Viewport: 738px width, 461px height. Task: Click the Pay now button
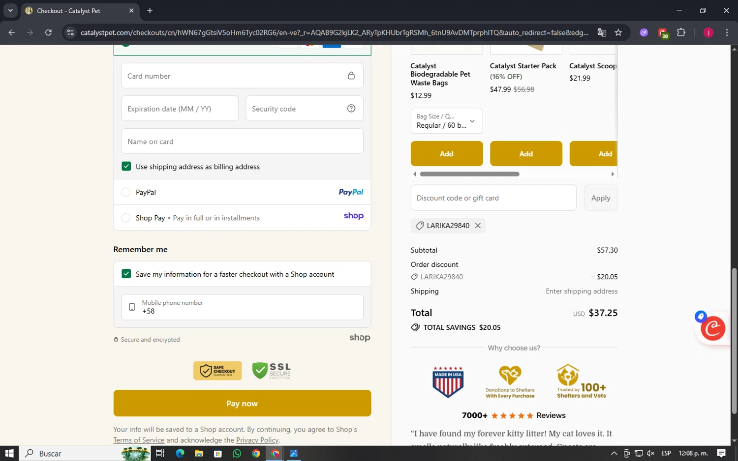click(242, 403)
